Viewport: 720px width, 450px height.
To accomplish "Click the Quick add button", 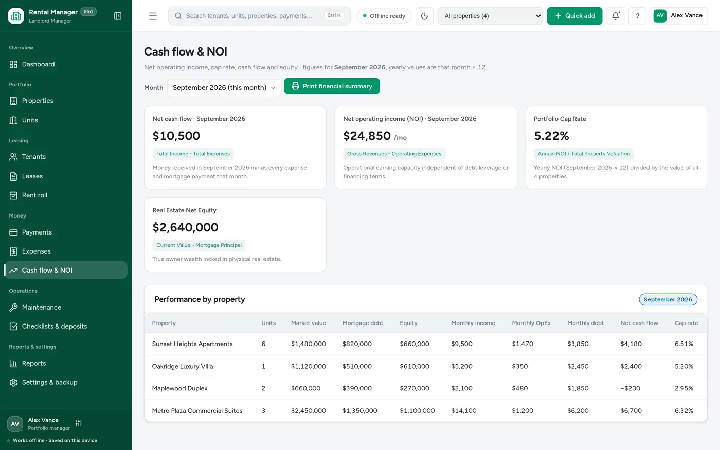I will (x=574, y=16).
